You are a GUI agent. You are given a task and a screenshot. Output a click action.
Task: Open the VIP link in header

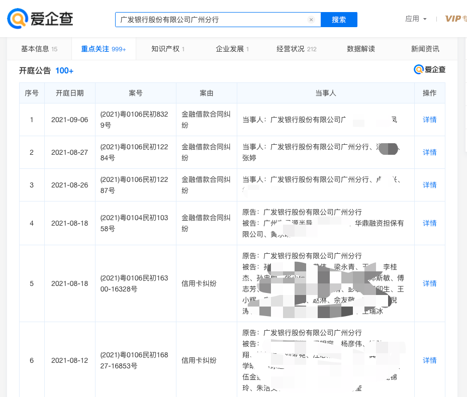tap(455, 19)
